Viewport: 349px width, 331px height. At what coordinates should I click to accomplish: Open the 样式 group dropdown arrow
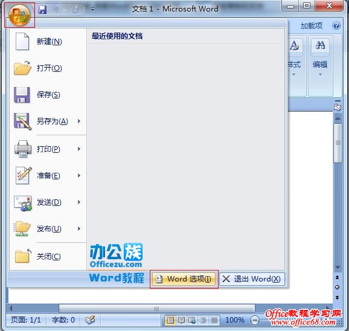click(x=294, y=74)
